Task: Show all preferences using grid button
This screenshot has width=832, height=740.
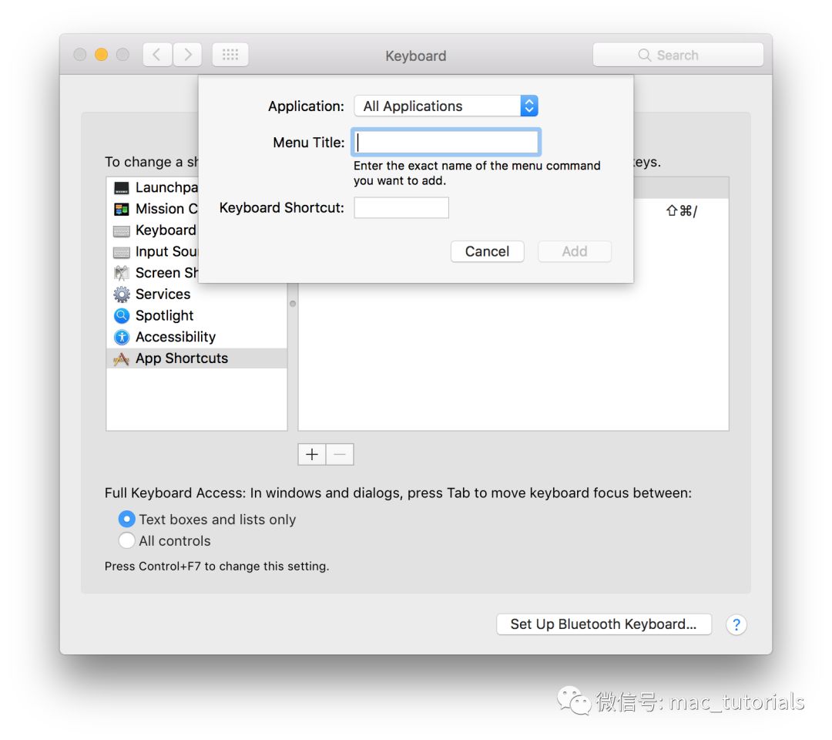Action: click(230, 55)
